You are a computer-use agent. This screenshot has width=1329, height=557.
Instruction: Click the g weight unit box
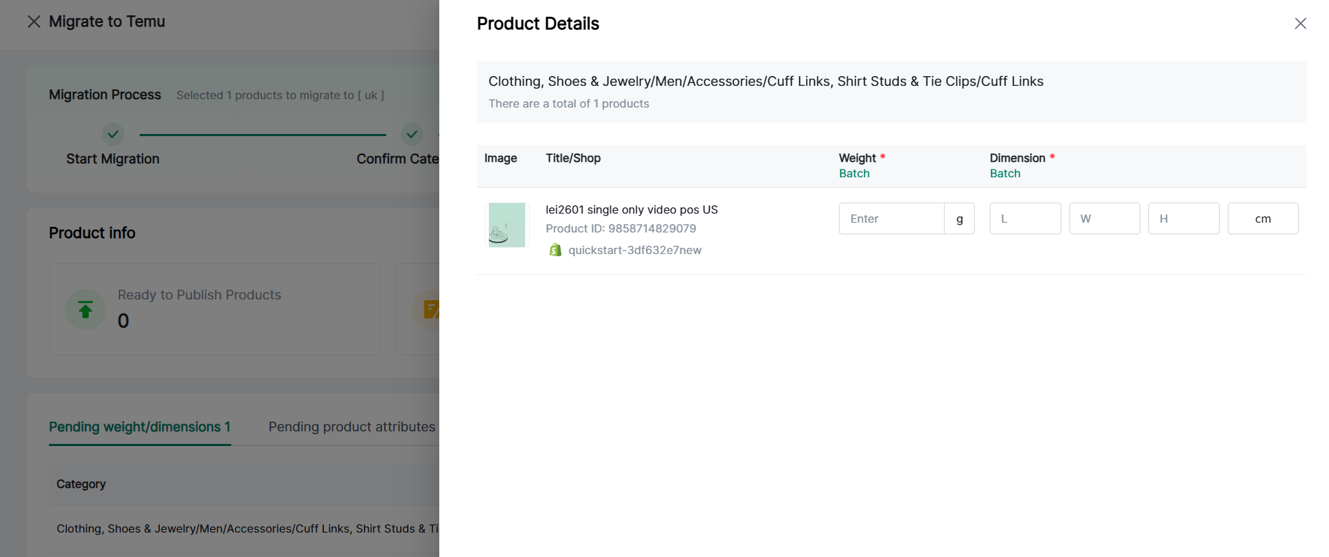point(959,218)
